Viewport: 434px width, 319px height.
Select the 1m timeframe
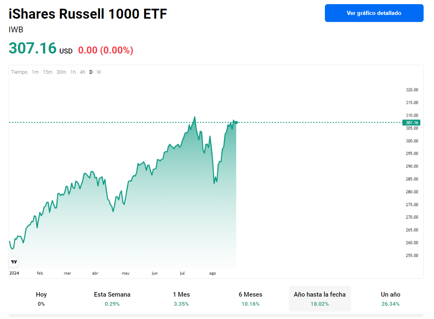35,72
